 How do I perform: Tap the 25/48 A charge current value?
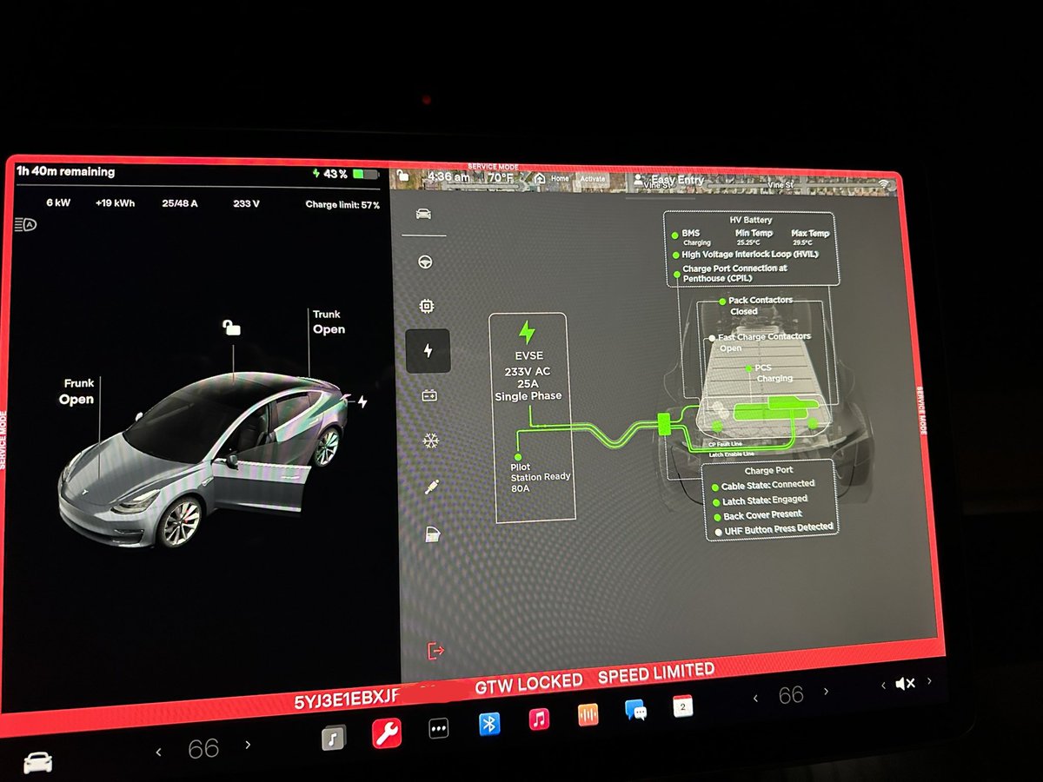[x=180, y=203]
